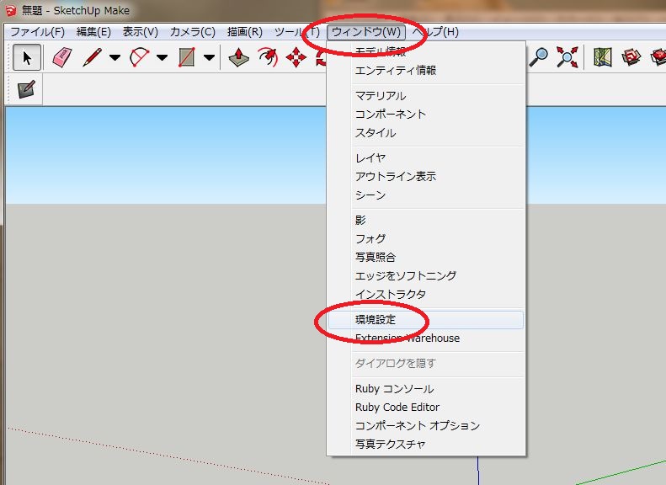The width and height of the screenshot is (666, 485).
Task: Open the Add Location map icon
Action: click(x=602, y=57)
